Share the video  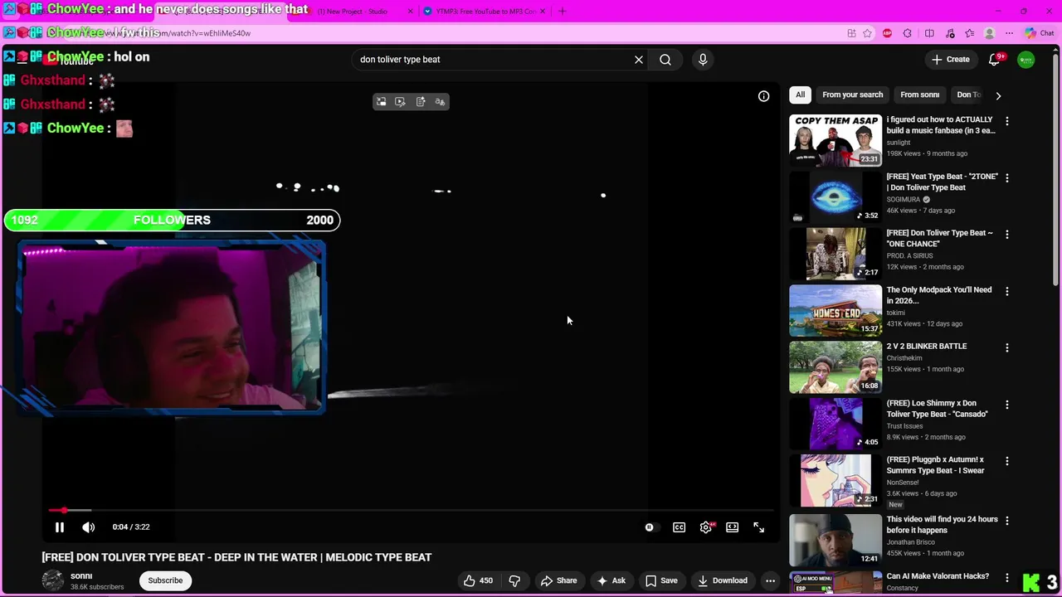[558, 580]
